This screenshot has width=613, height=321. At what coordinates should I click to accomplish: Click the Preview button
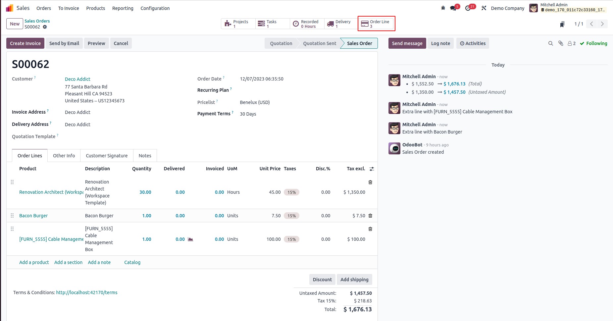96,43
